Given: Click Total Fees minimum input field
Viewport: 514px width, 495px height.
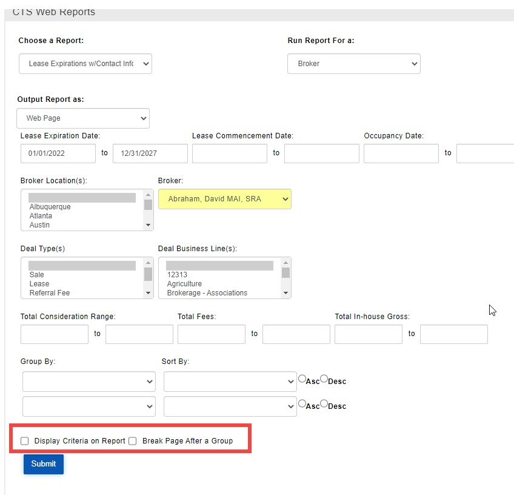Looking at the screenshot, I should pyautogui.click(x=212, y=334).
